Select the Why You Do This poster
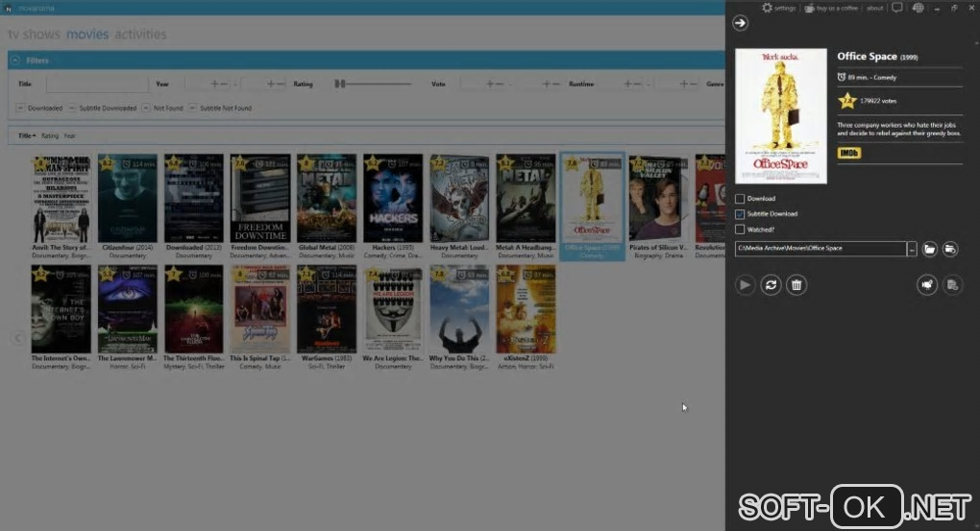The height and width of the screenshot is (531, 980). [x=459, y=309]
